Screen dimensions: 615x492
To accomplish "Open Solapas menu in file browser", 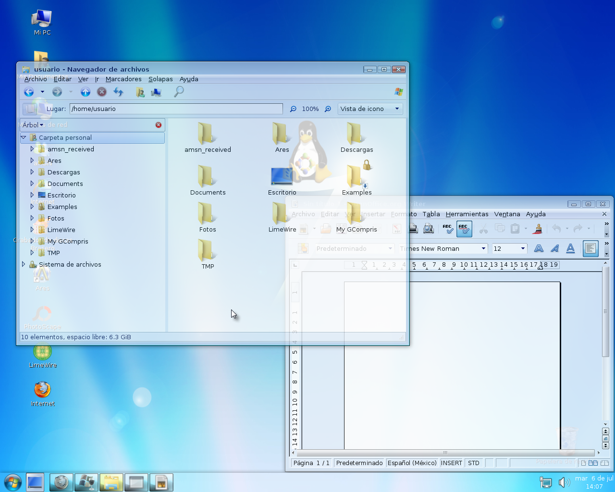I will point(160,79).
